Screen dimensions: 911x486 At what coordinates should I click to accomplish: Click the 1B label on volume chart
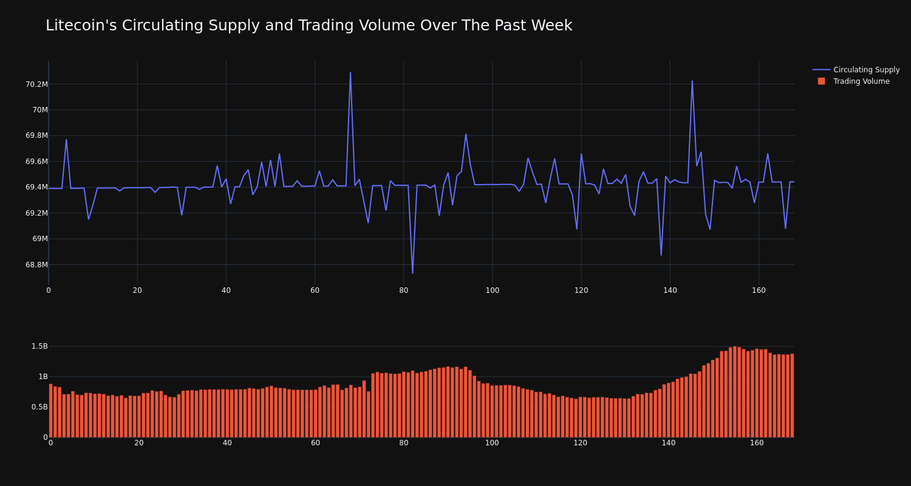pos(43,377)
